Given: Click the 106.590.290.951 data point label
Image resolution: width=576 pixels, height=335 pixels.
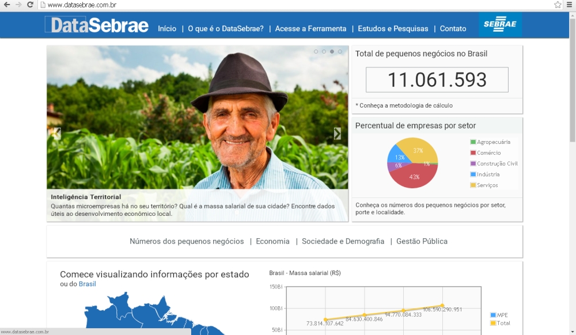Looking at the screenshot, I should pos(442,310).
